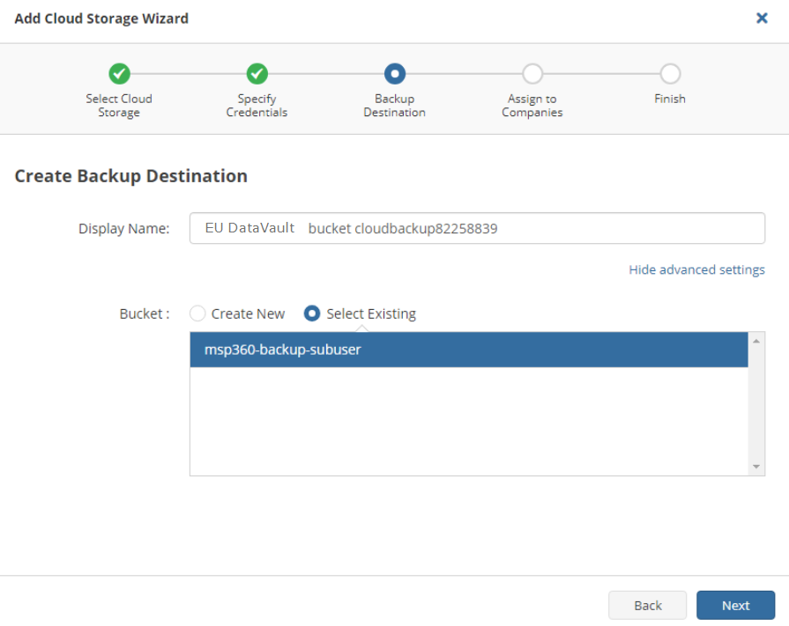Click the green checkmark for Specify Credentials
Image resolution: width=789 pixels, height=626 pixels.
[x=257, y=74]
